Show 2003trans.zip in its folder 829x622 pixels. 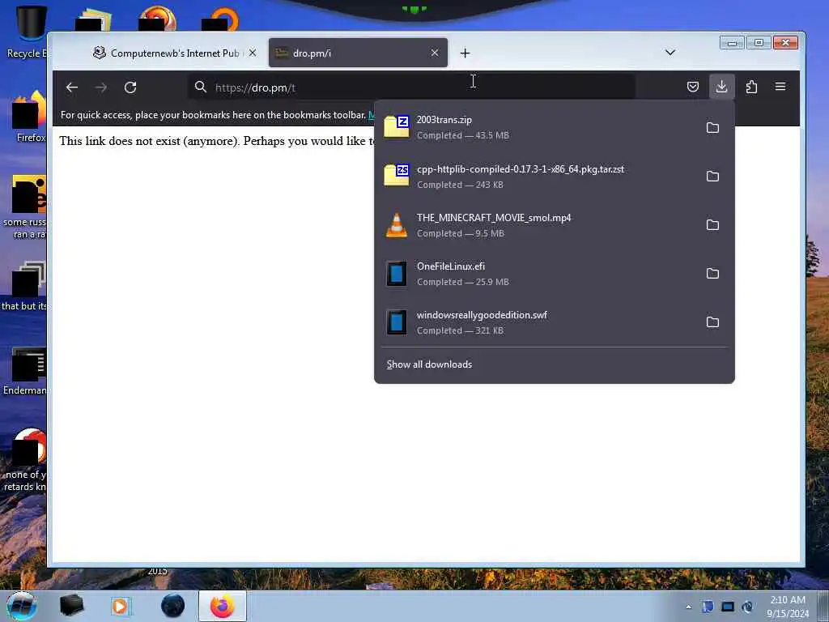(x=712, y=127)
